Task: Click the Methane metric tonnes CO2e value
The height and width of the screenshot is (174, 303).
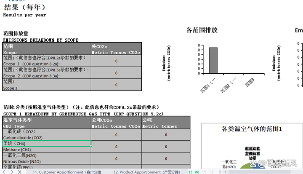Action: 116,147
